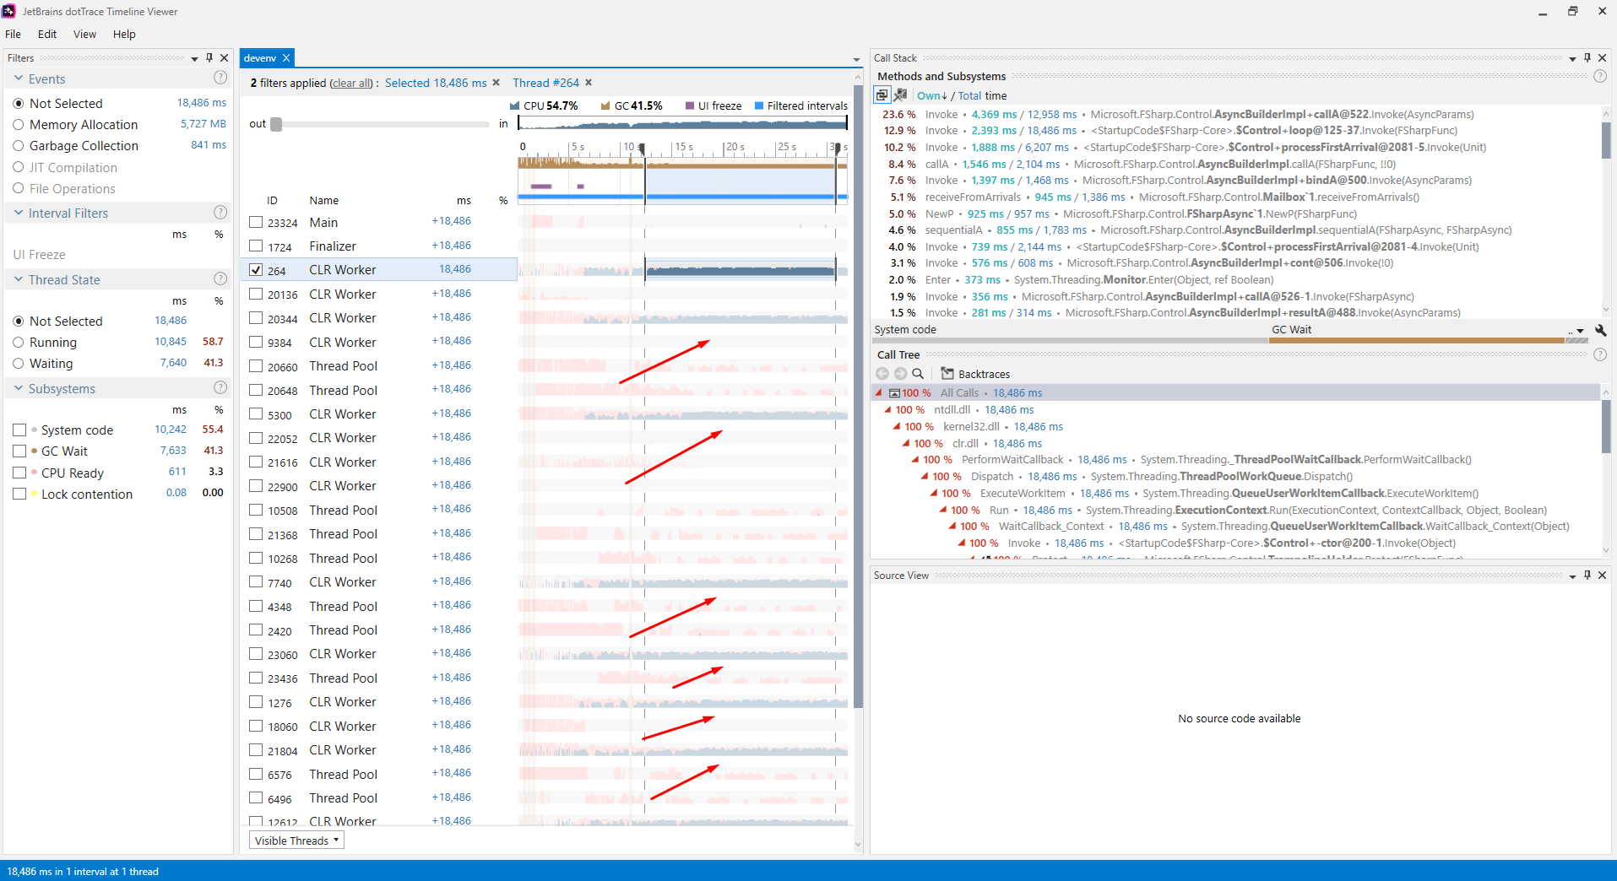Pin the Call Stack panel using the pin icon
The width and height of the screenshot is (1617, 881).
1588,57
